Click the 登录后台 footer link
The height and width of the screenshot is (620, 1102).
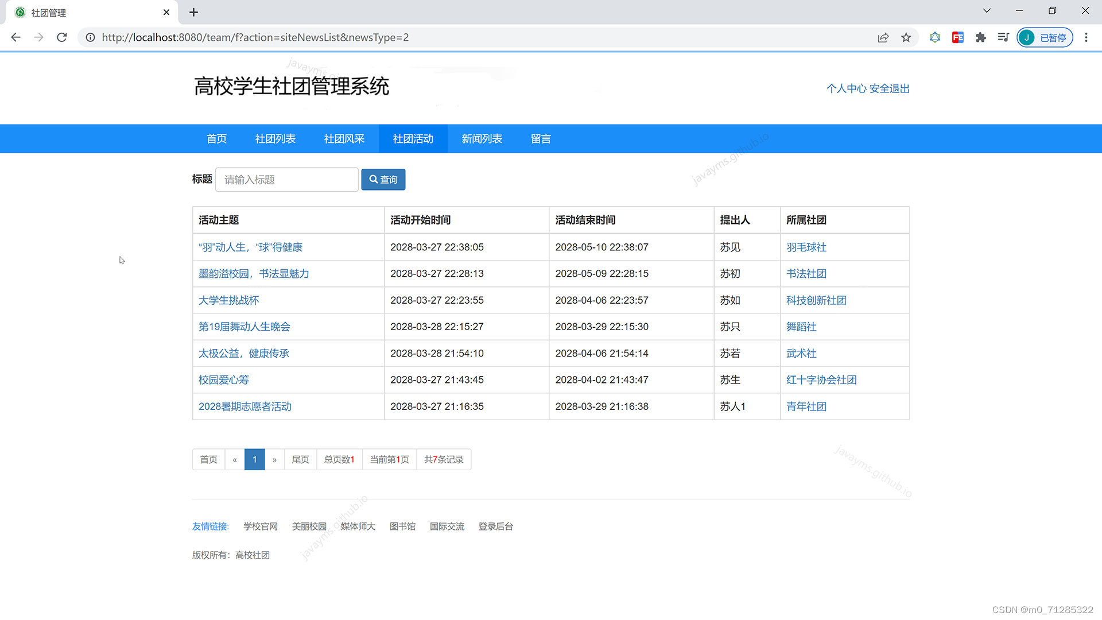point(495,526)
